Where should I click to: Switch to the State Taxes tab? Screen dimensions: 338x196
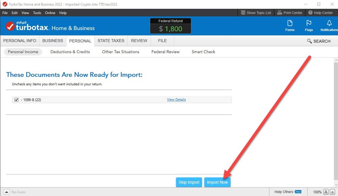(111, 41)
